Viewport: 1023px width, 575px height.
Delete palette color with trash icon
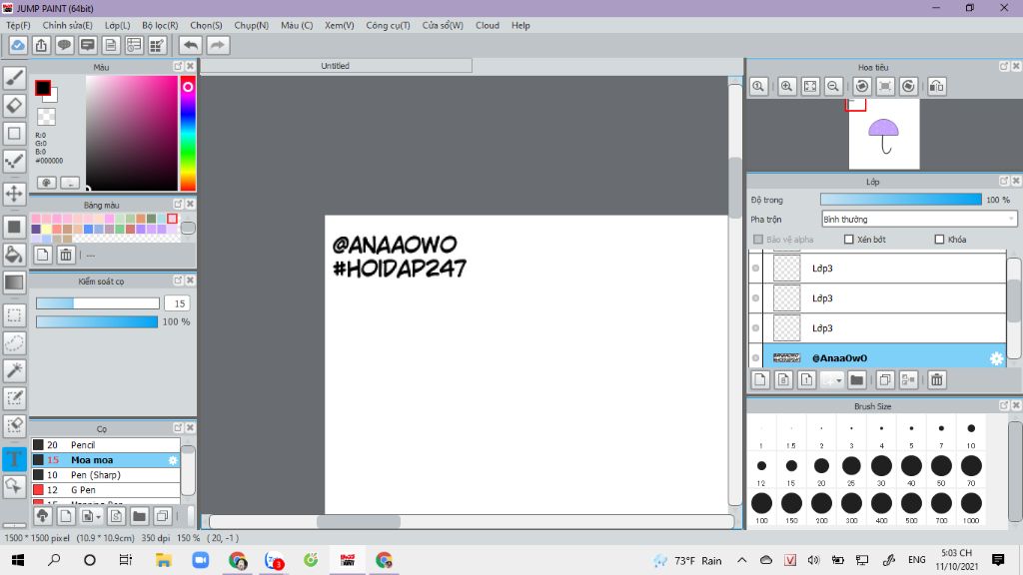point(66,255)
